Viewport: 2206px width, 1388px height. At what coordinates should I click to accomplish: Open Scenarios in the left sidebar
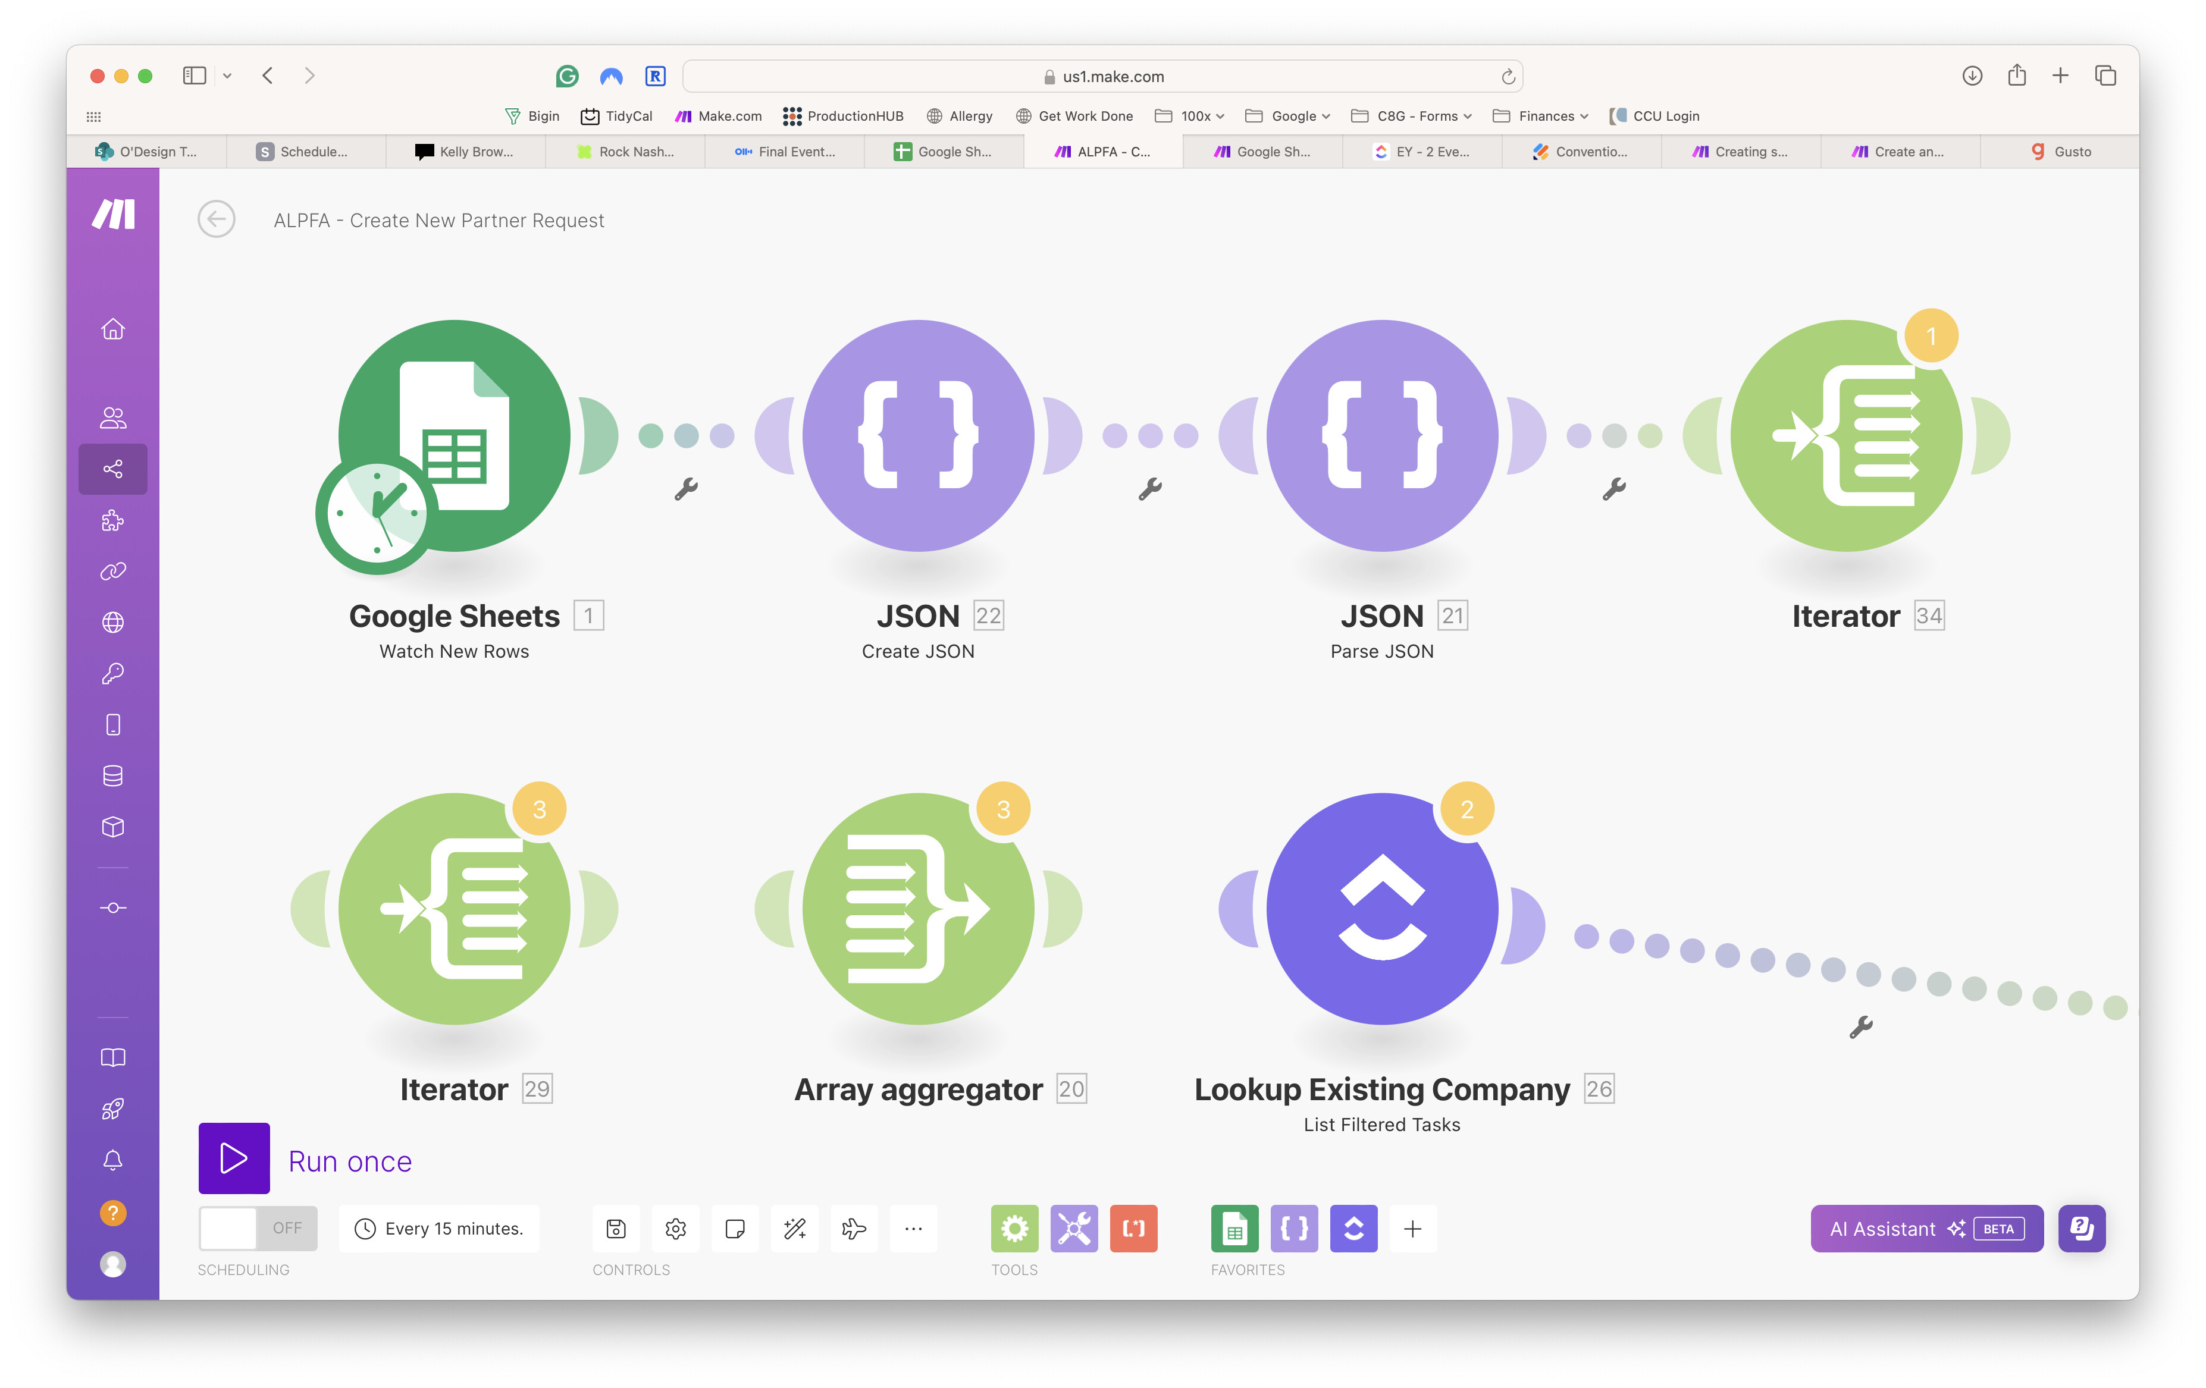click(x=112, y=470)
